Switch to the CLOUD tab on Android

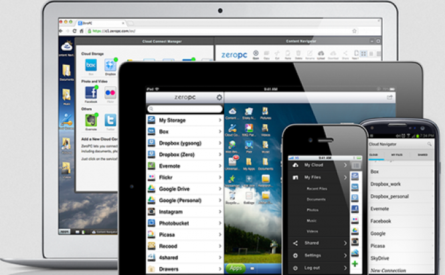click(x=373, y=155)
